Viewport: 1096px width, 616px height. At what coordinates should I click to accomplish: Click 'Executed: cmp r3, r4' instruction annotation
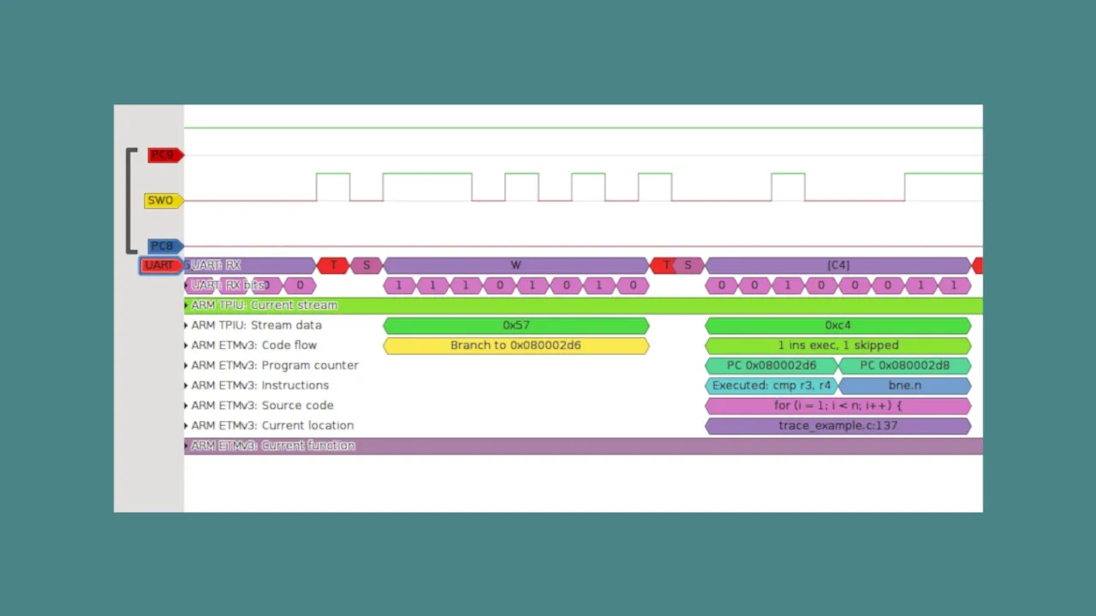coord(771,386)
